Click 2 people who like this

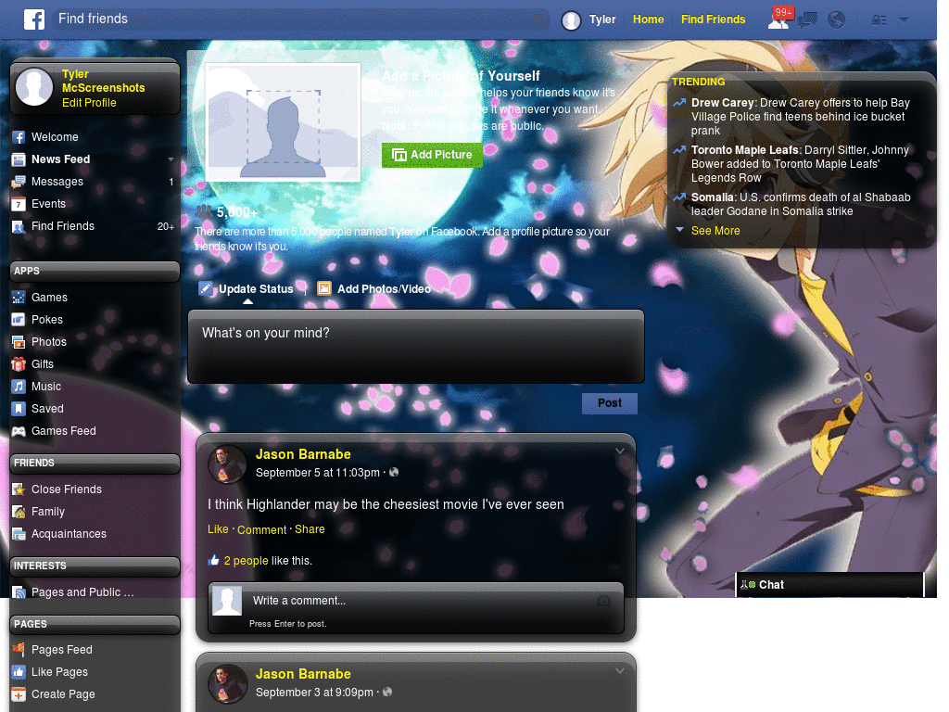point(246,561)
